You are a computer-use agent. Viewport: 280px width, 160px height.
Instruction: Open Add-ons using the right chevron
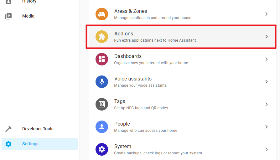point(267,37)
